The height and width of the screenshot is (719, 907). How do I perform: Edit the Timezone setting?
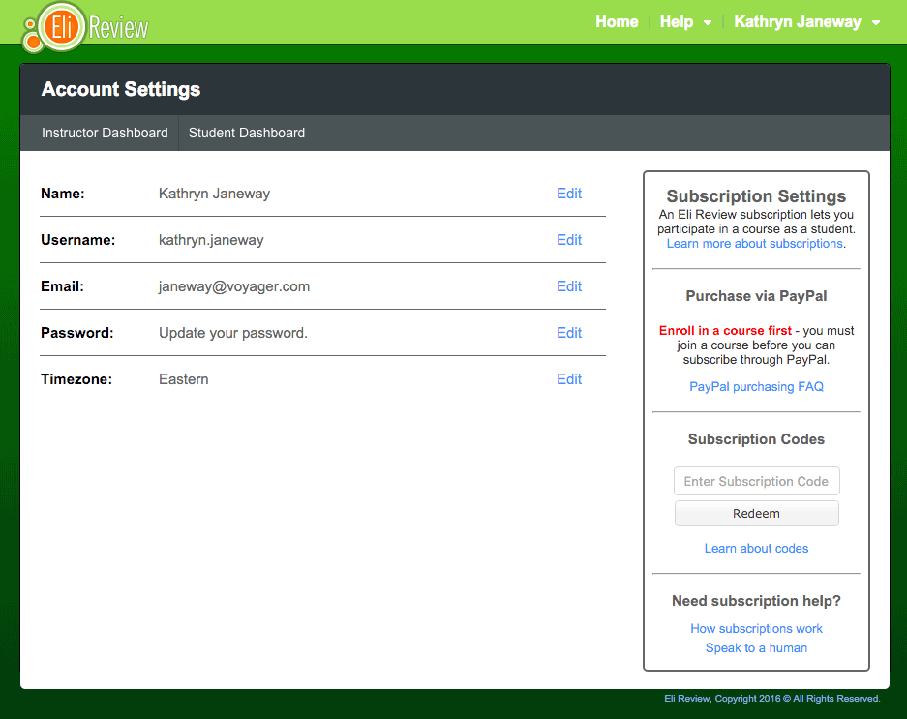click(x=569, y=379)
